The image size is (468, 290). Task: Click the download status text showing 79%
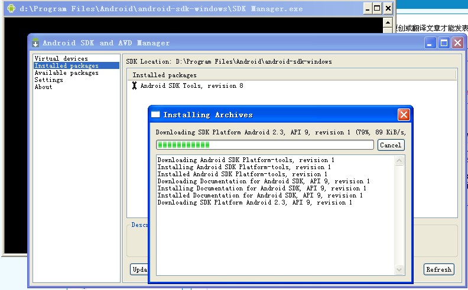pyautogui.click(x=281, y=132)
